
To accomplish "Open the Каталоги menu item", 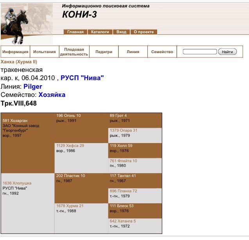I will click(x=100, y=32).
